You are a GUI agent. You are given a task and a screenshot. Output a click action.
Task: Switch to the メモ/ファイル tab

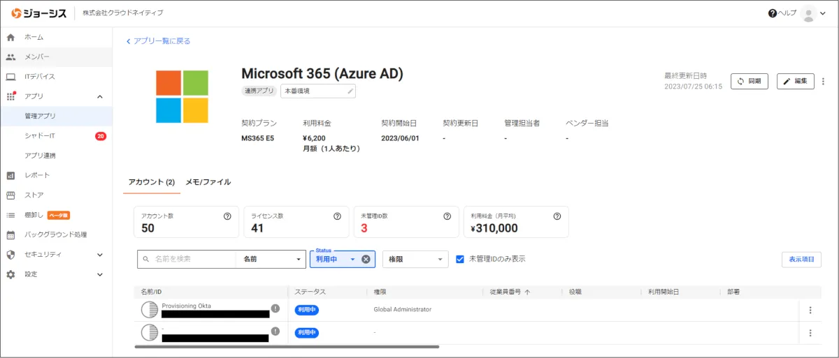208,182
